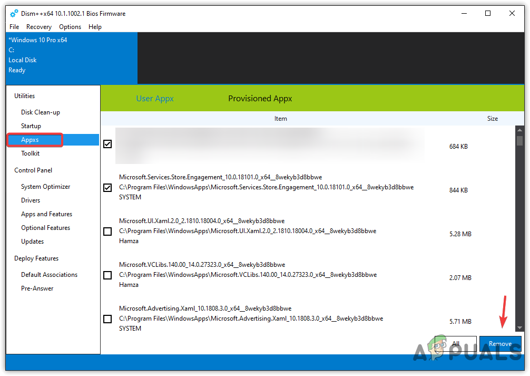Open the Disk Clean-up utility
This screenshot has height=376, width=530.
click(40, 112)
